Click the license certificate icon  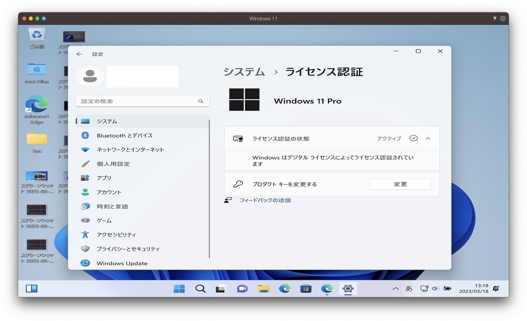pos(238,139)
